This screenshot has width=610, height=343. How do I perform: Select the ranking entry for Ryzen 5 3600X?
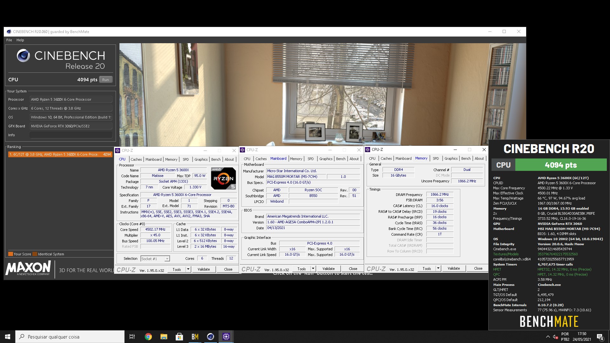60,154
